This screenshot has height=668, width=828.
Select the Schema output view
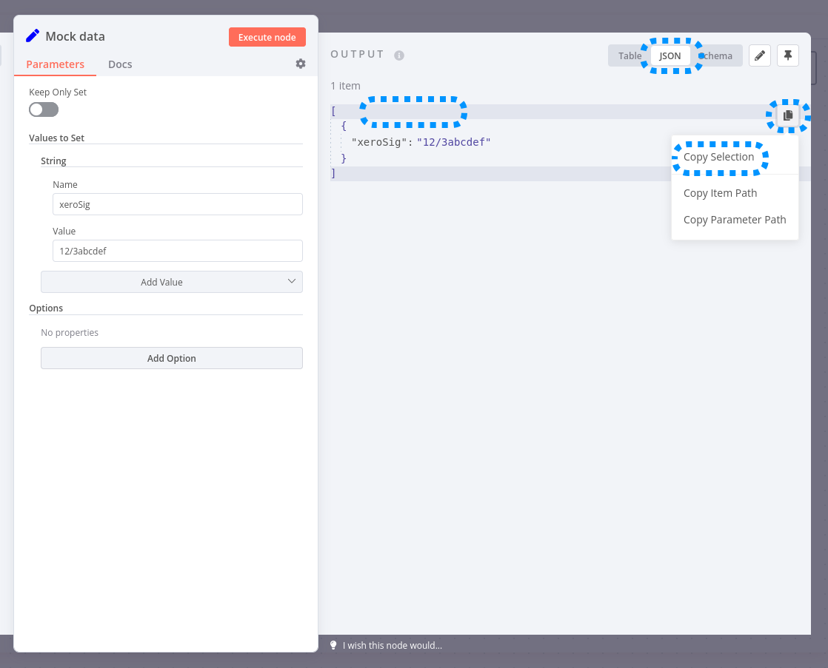tap(717, 56)
